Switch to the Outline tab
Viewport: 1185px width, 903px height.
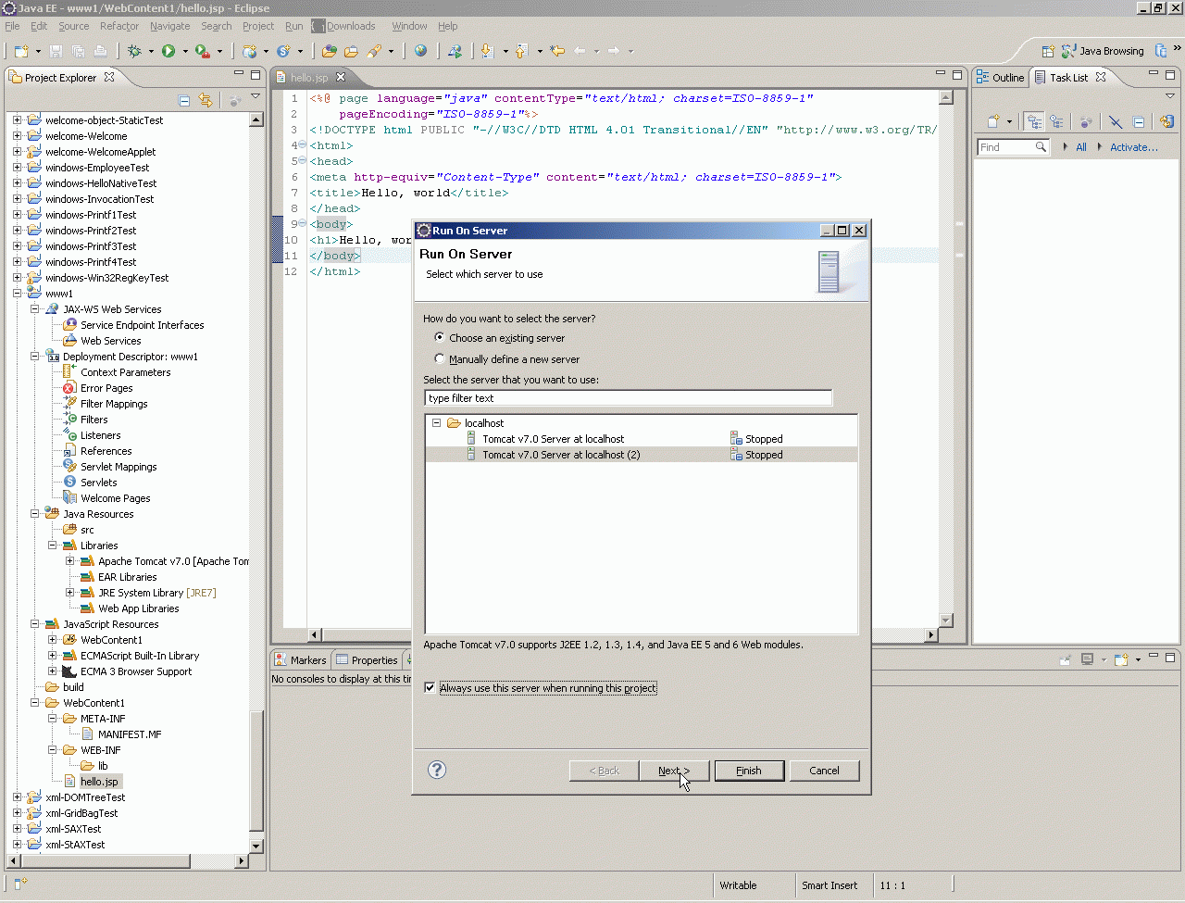click(1001, 78)
